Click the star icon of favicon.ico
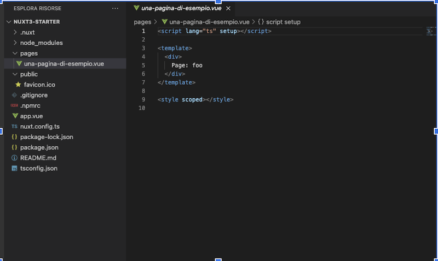 18,85
